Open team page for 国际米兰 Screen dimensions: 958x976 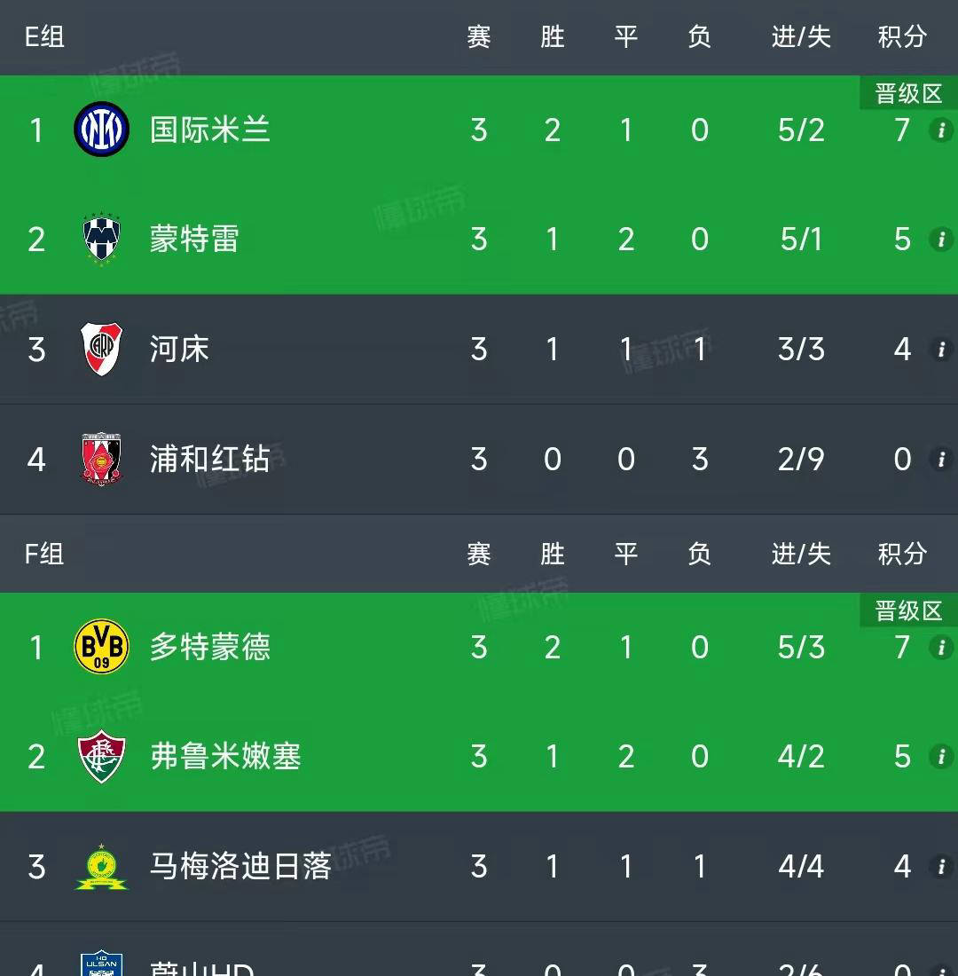point(209,130)
